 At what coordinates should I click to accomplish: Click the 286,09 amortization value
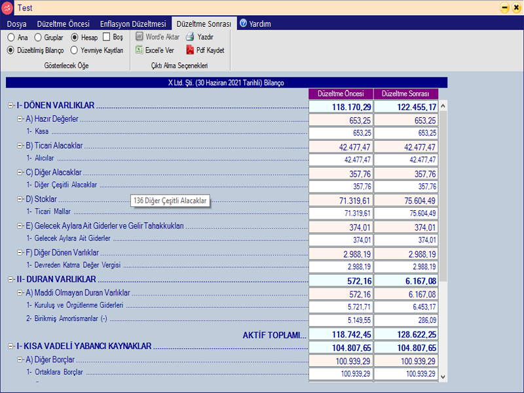click(x=405, y=320)
